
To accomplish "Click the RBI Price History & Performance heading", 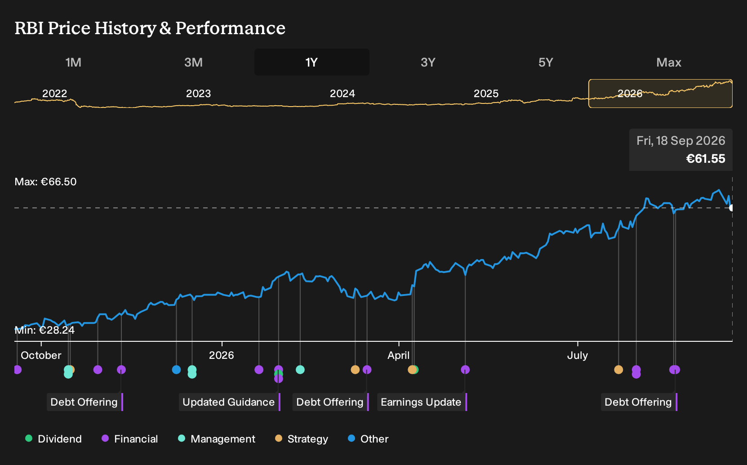I will tap(150, 28).
